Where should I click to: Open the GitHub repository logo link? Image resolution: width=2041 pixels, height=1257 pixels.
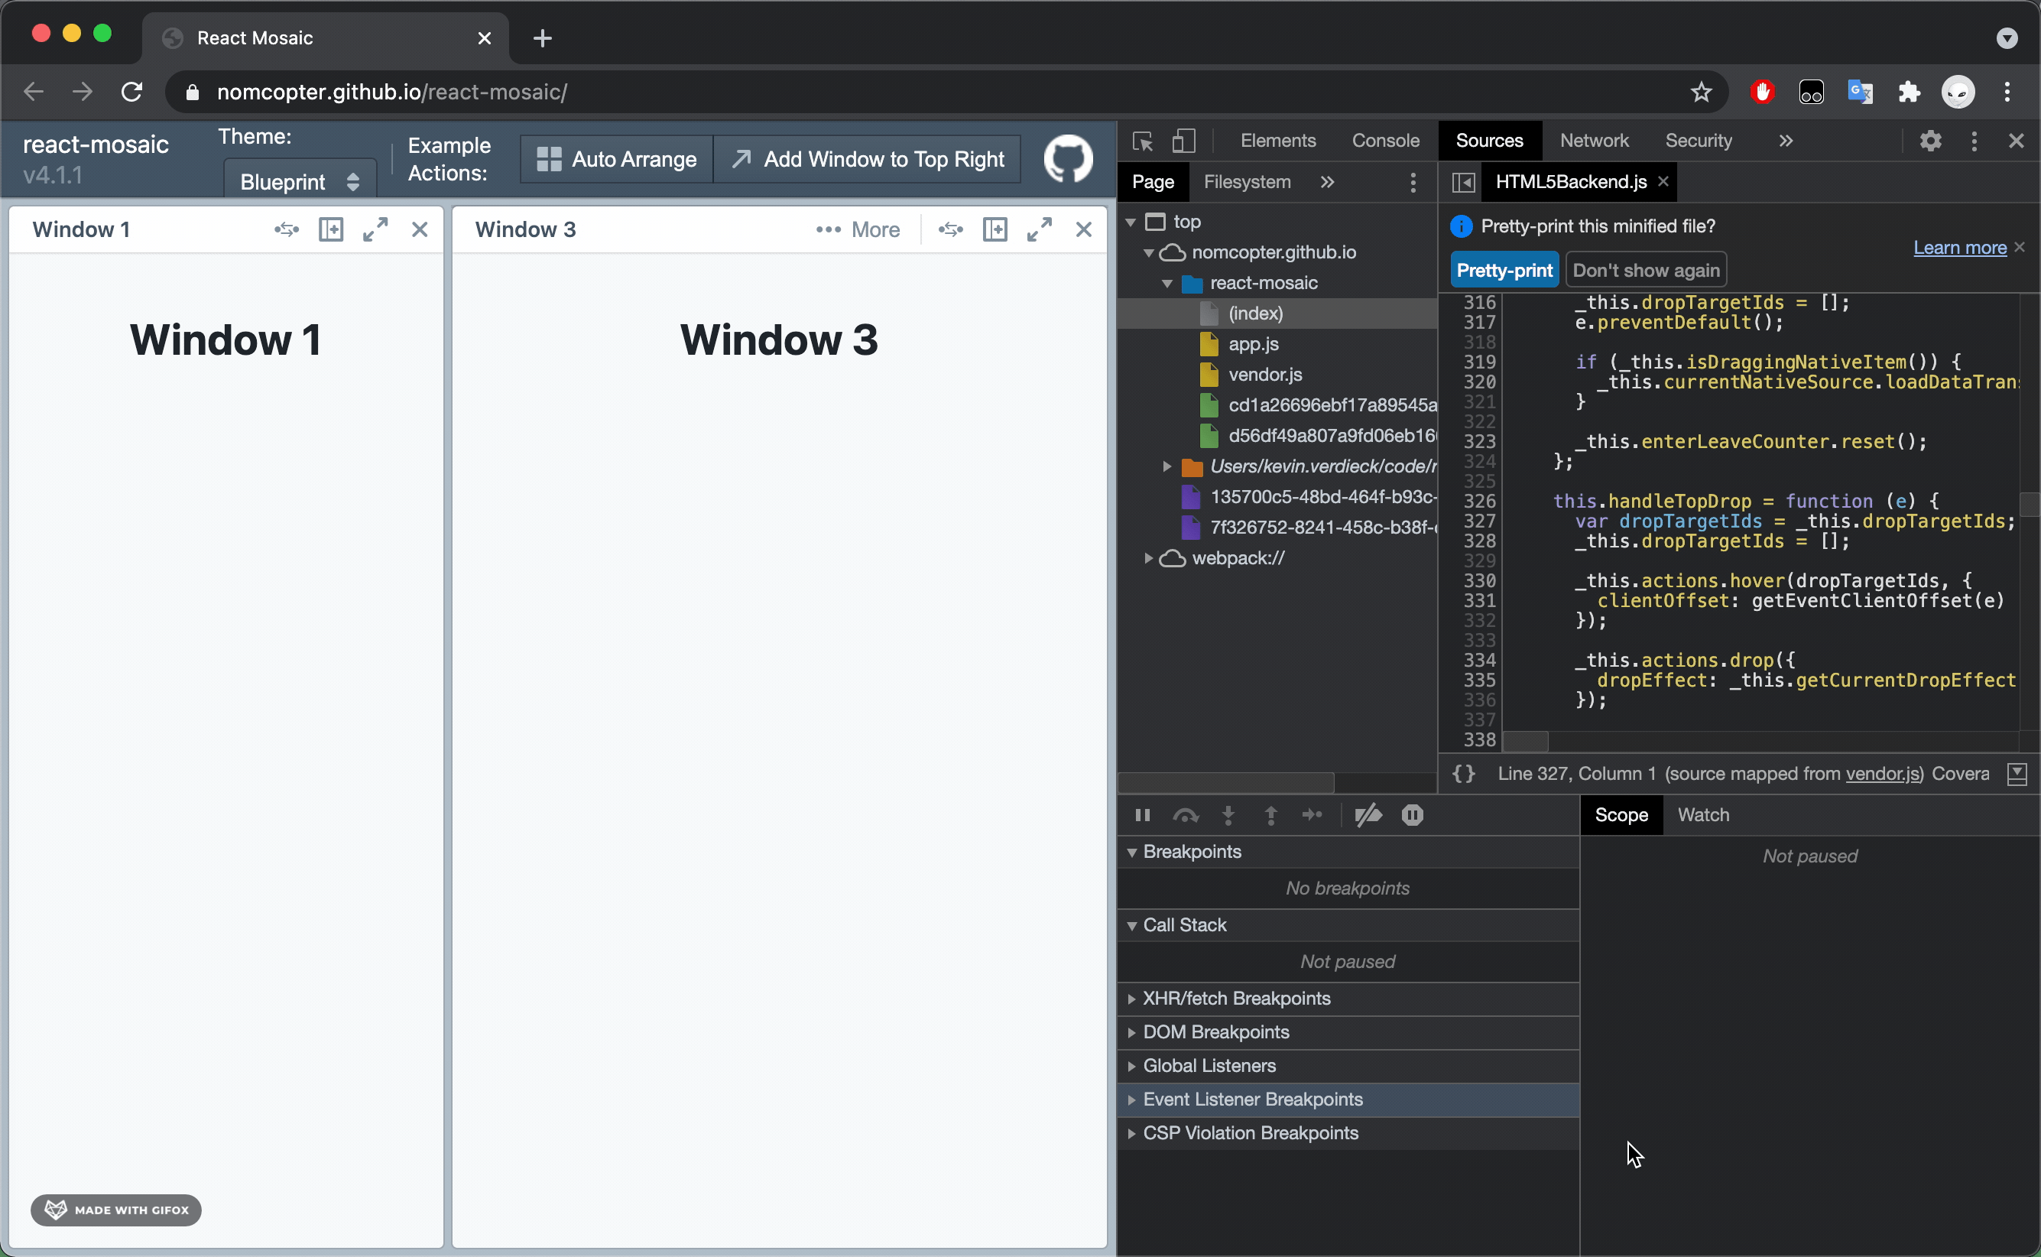pos(1068,159)
